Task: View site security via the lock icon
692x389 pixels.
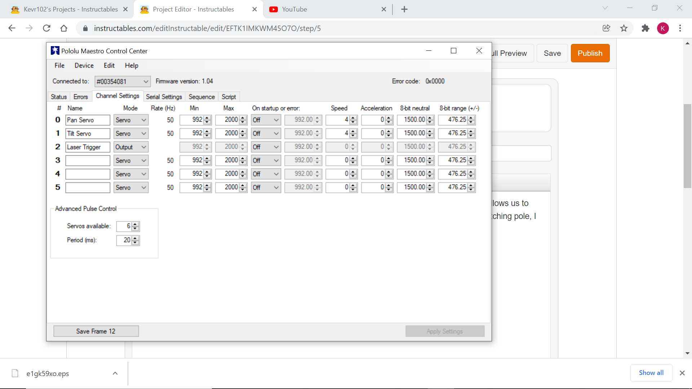Action: 85,28
